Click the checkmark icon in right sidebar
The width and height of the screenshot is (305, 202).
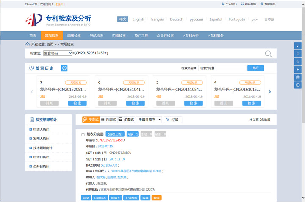coord(298,46)
